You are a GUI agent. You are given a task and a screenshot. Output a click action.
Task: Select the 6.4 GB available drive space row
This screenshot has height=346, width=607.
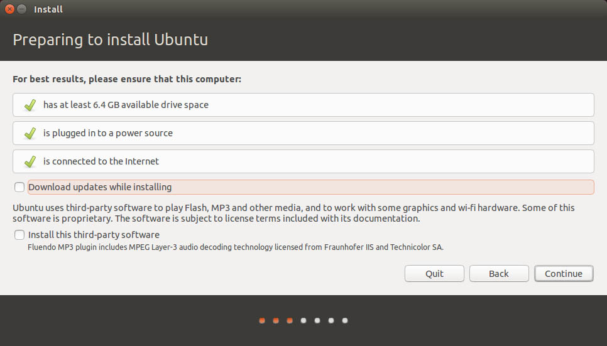303,105
